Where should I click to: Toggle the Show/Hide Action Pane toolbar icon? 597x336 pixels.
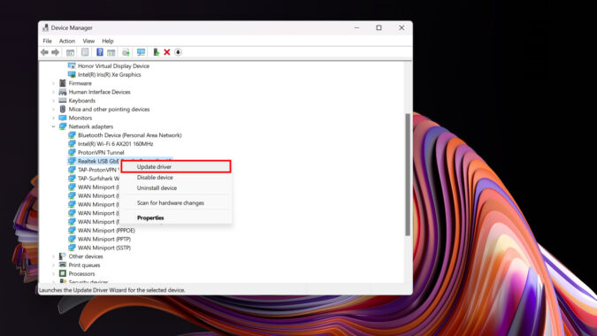coord(111,52)
